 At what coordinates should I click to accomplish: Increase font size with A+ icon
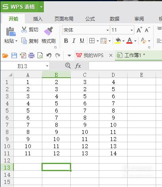[x=139, y=30]
